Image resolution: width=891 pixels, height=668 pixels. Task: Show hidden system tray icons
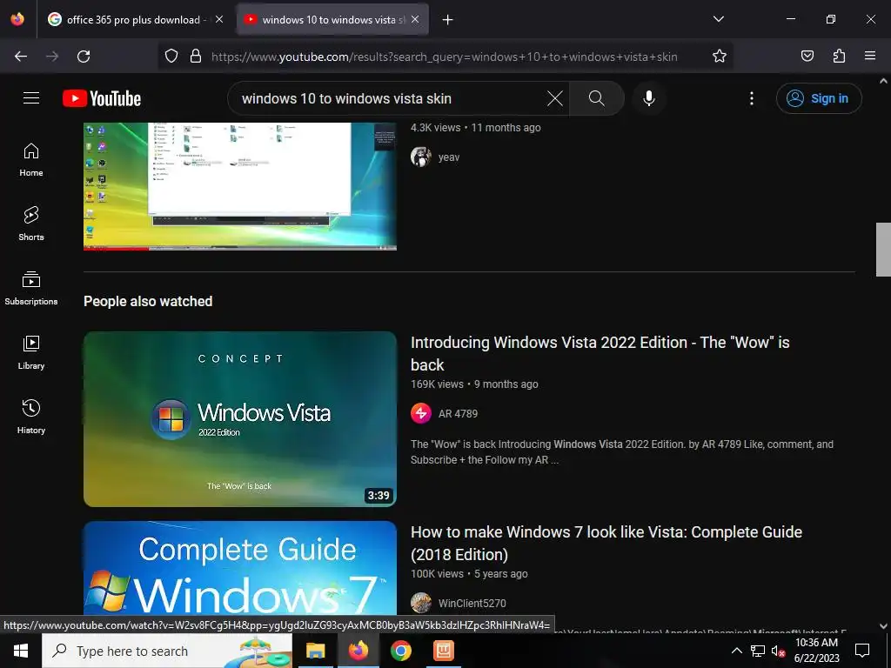[x=736, y=651]
